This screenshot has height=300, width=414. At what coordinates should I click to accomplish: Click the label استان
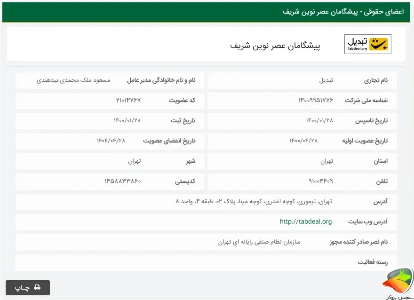click(x=381, y=161)
